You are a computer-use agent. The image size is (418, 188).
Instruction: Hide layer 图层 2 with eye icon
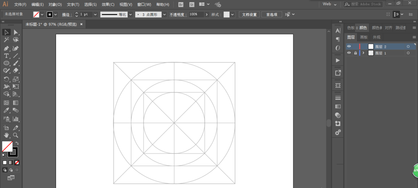(x=349, y=46)
